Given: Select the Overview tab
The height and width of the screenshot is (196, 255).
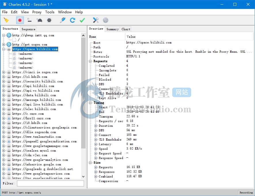Looking at the screenshot, I should 96,29.
